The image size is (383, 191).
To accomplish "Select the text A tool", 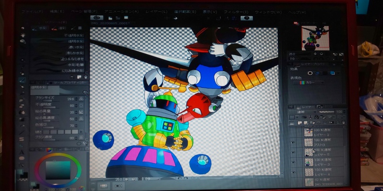I will 22,152.
